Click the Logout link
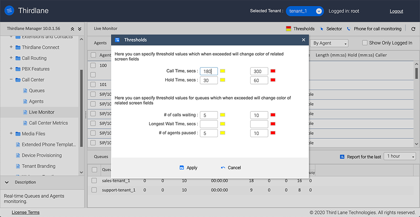 [396, 11]
